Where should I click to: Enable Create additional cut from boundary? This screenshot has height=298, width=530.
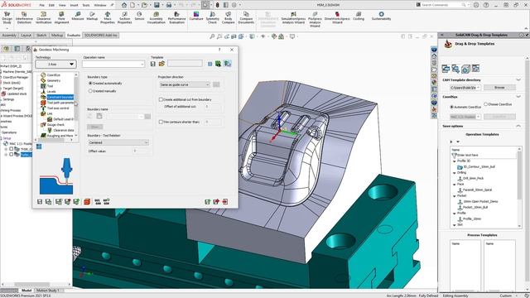tap(161, 99)
